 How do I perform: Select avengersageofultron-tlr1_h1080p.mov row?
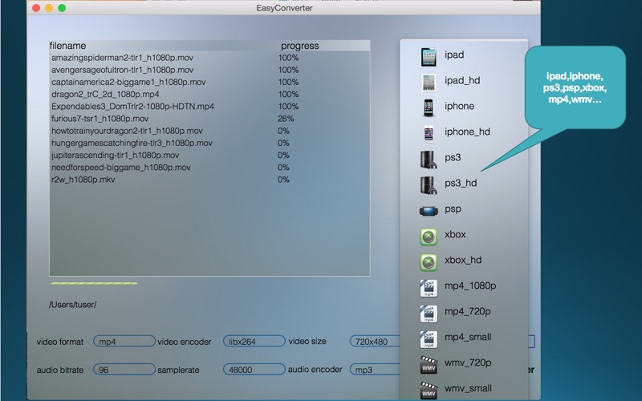pos(209,70)
